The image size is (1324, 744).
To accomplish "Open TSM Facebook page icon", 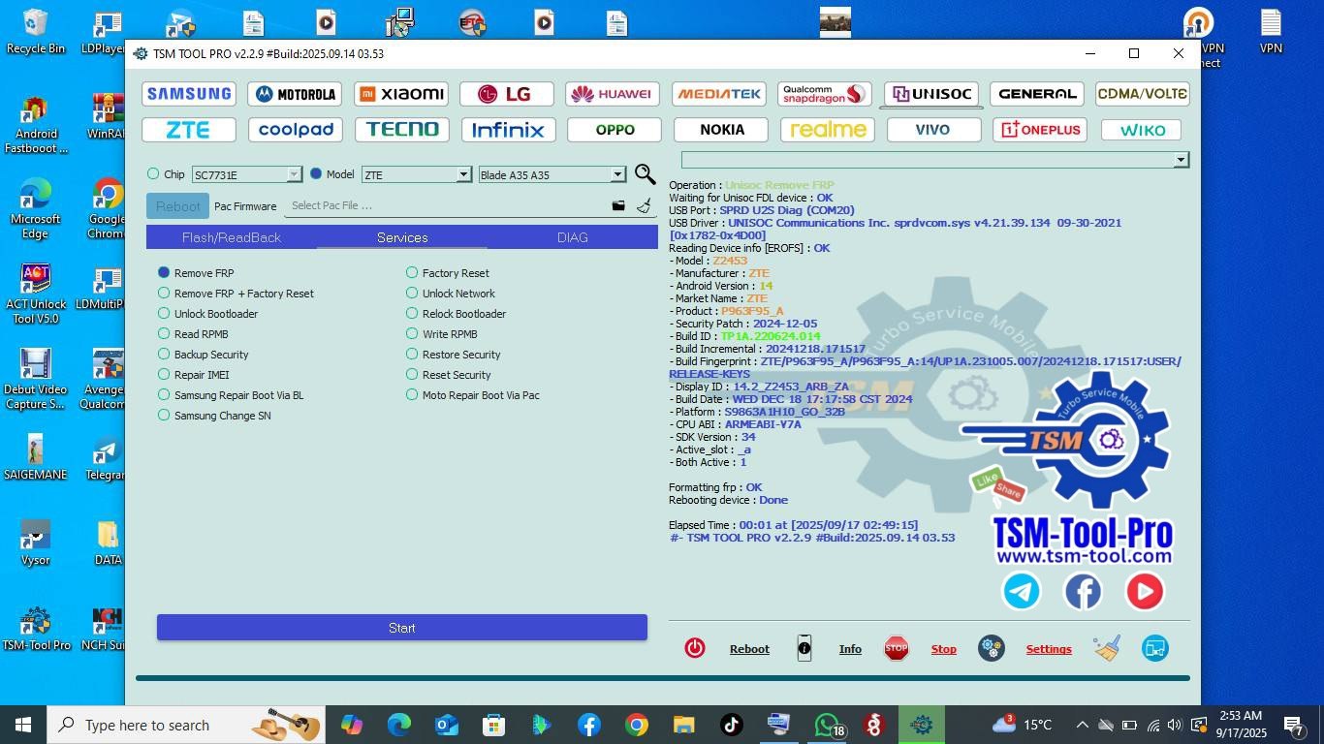I will (x=1083, y=591).
